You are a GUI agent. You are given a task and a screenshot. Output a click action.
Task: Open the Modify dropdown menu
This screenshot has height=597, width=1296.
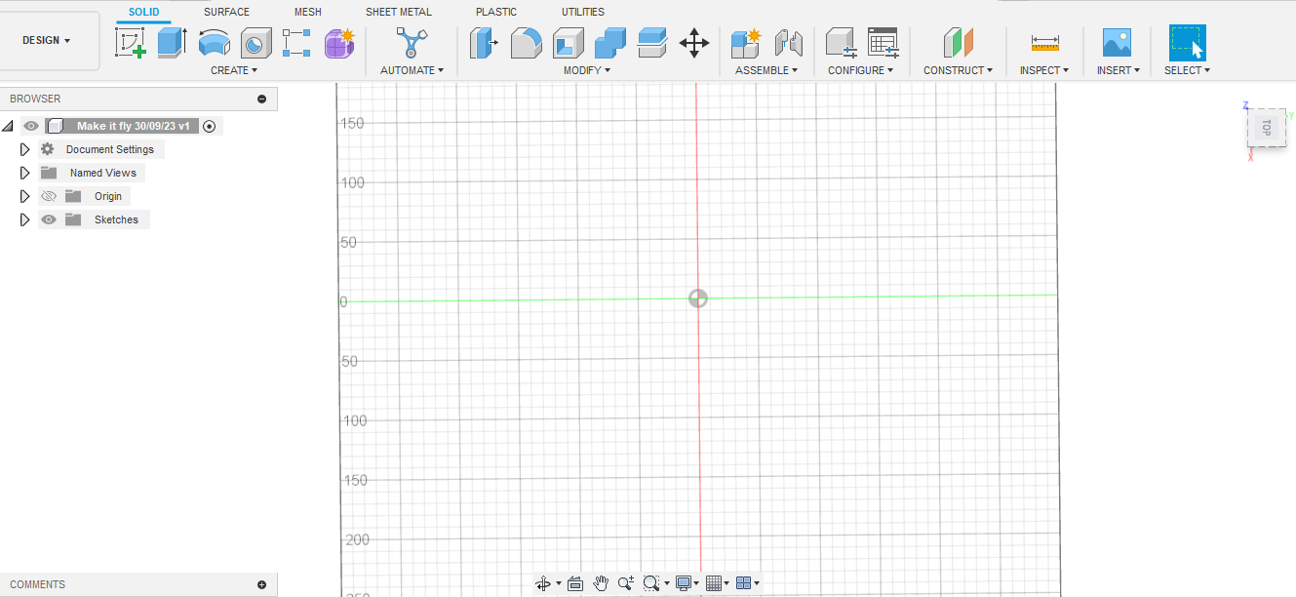[x=586, y=69]
